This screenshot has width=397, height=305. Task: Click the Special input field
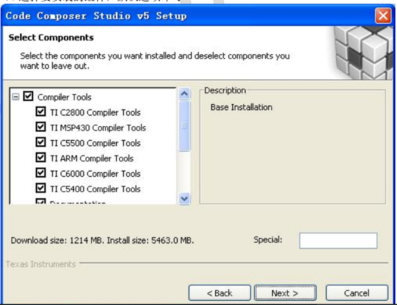[x=338, y=241]
